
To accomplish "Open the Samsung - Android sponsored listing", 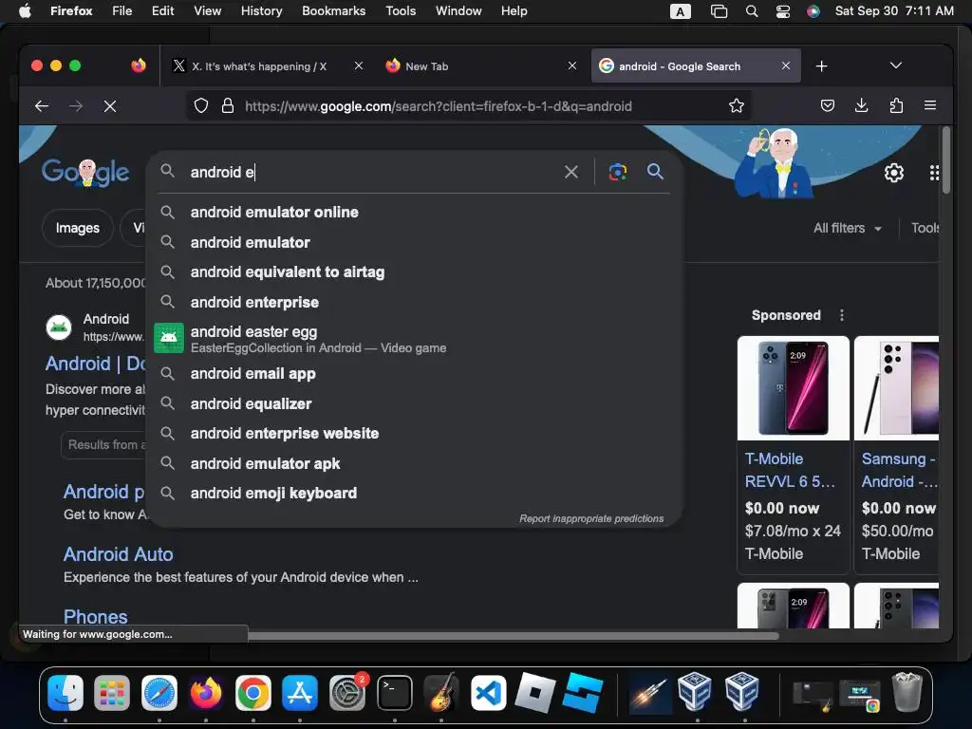I will pyautogui.click(x=900, y=470).
